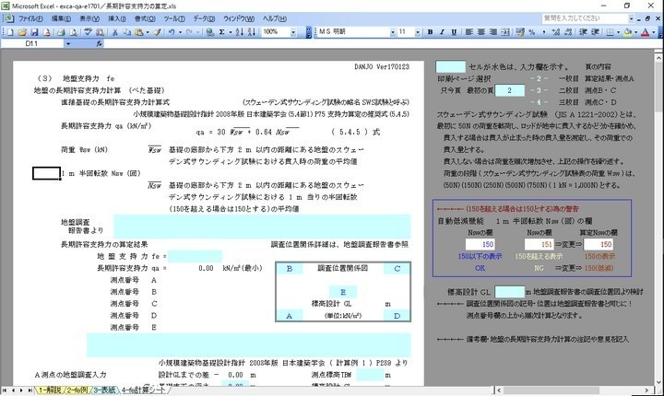
Task: Increase the cell indent
Action: pyautogui.click(x=596, y=32)
